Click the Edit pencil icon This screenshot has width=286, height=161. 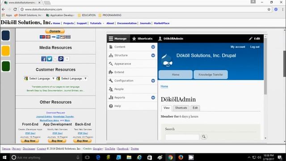pos(251,38)
